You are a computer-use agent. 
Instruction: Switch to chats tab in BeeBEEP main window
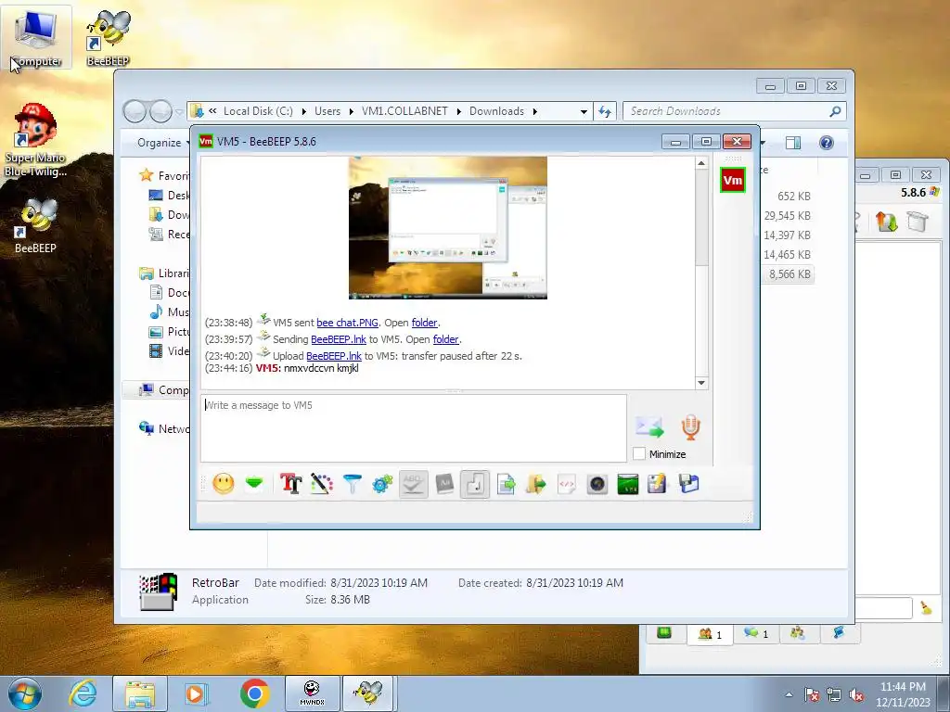pos(756,634)
